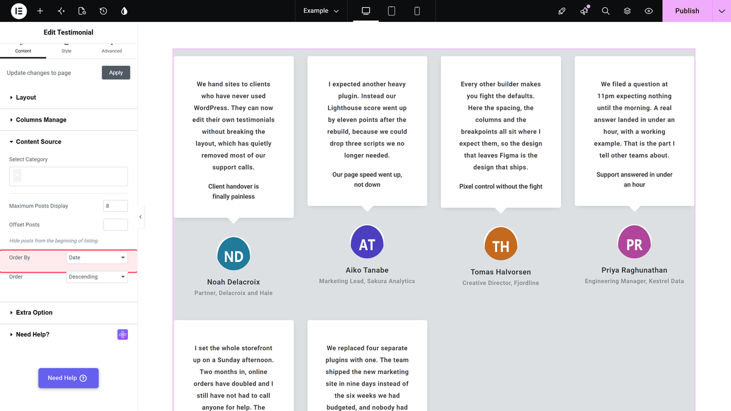Click 'Pixel control without the fight' title
Screen dimensions: 731x411
501,186
